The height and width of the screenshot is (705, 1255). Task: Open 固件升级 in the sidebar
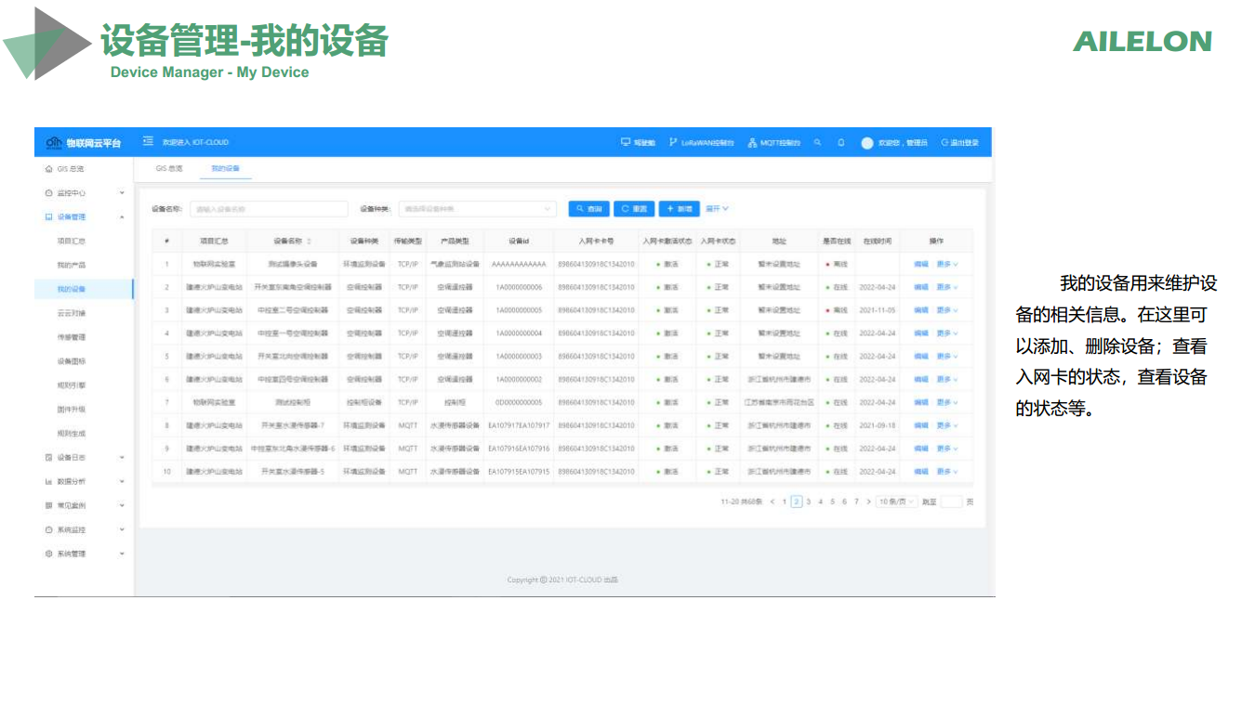[x=72, y=410]
